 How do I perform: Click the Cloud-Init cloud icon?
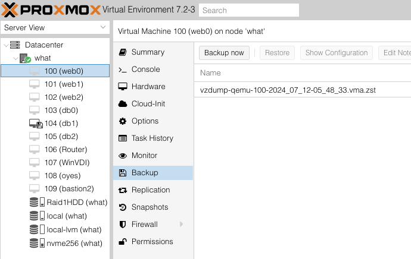click(x=123, y=104)
